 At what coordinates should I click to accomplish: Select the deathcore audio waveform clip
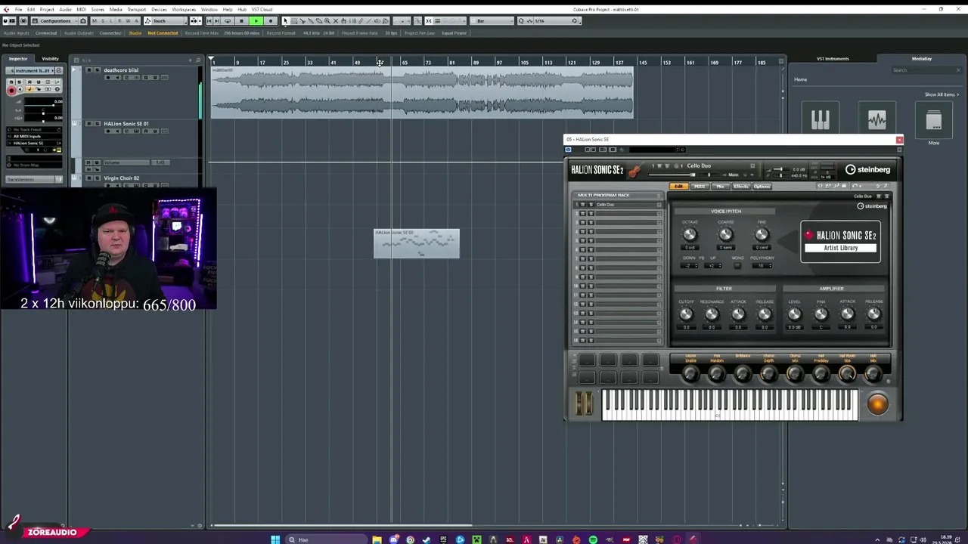tap(422, 93)
